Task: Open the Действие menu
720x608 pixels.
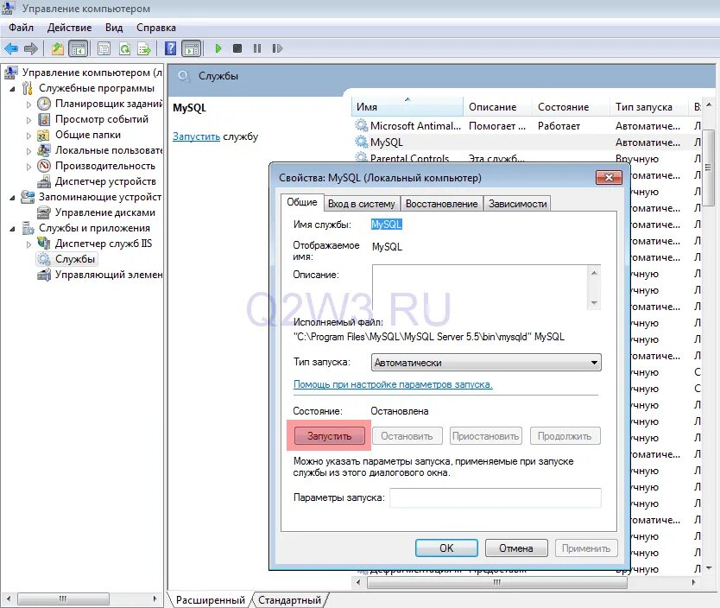Action: (x=69, y=28)
